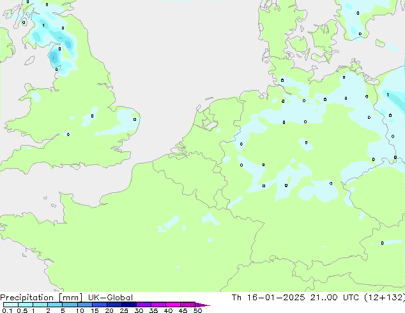
Task: Click the "40" legend scale label
Action: coord(169,310)
